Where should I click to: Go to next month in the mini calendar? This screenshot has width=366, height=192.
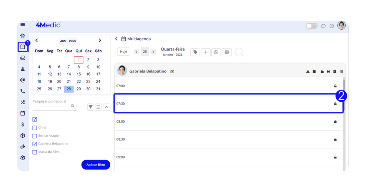tap(100, 41)
